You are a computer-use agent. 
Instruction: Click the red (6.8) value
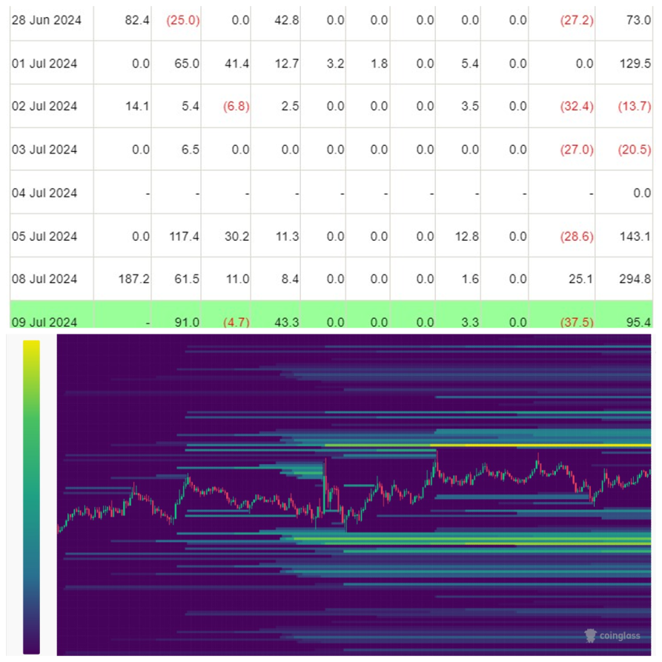point(236,106)
